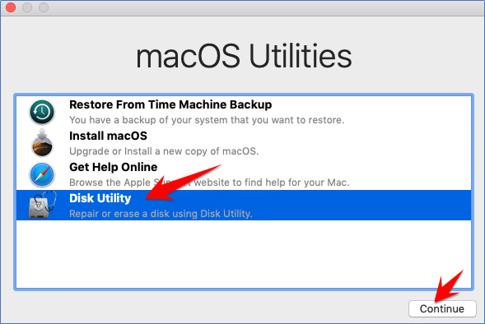Click the Continue button
Viewport: 485px width, 324px height.
tap(442, 308)
